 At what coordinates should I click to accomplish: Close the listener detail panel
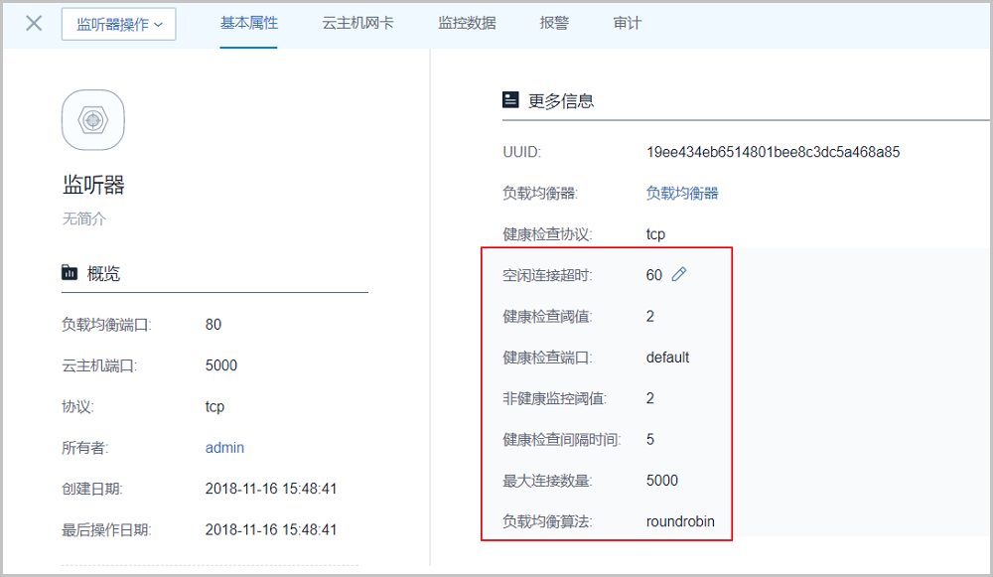point(34,23)
